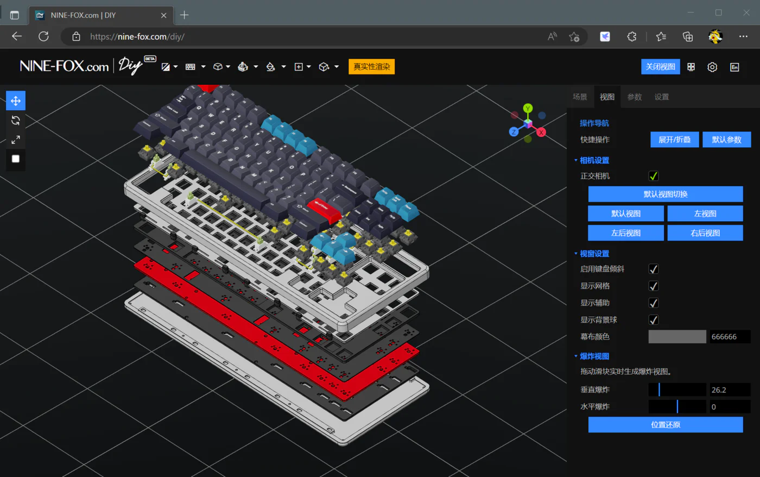This screenshot has height=477, width=760.
Task: Open dropdown arrow beside the package box icon
Action: point(337,67)
